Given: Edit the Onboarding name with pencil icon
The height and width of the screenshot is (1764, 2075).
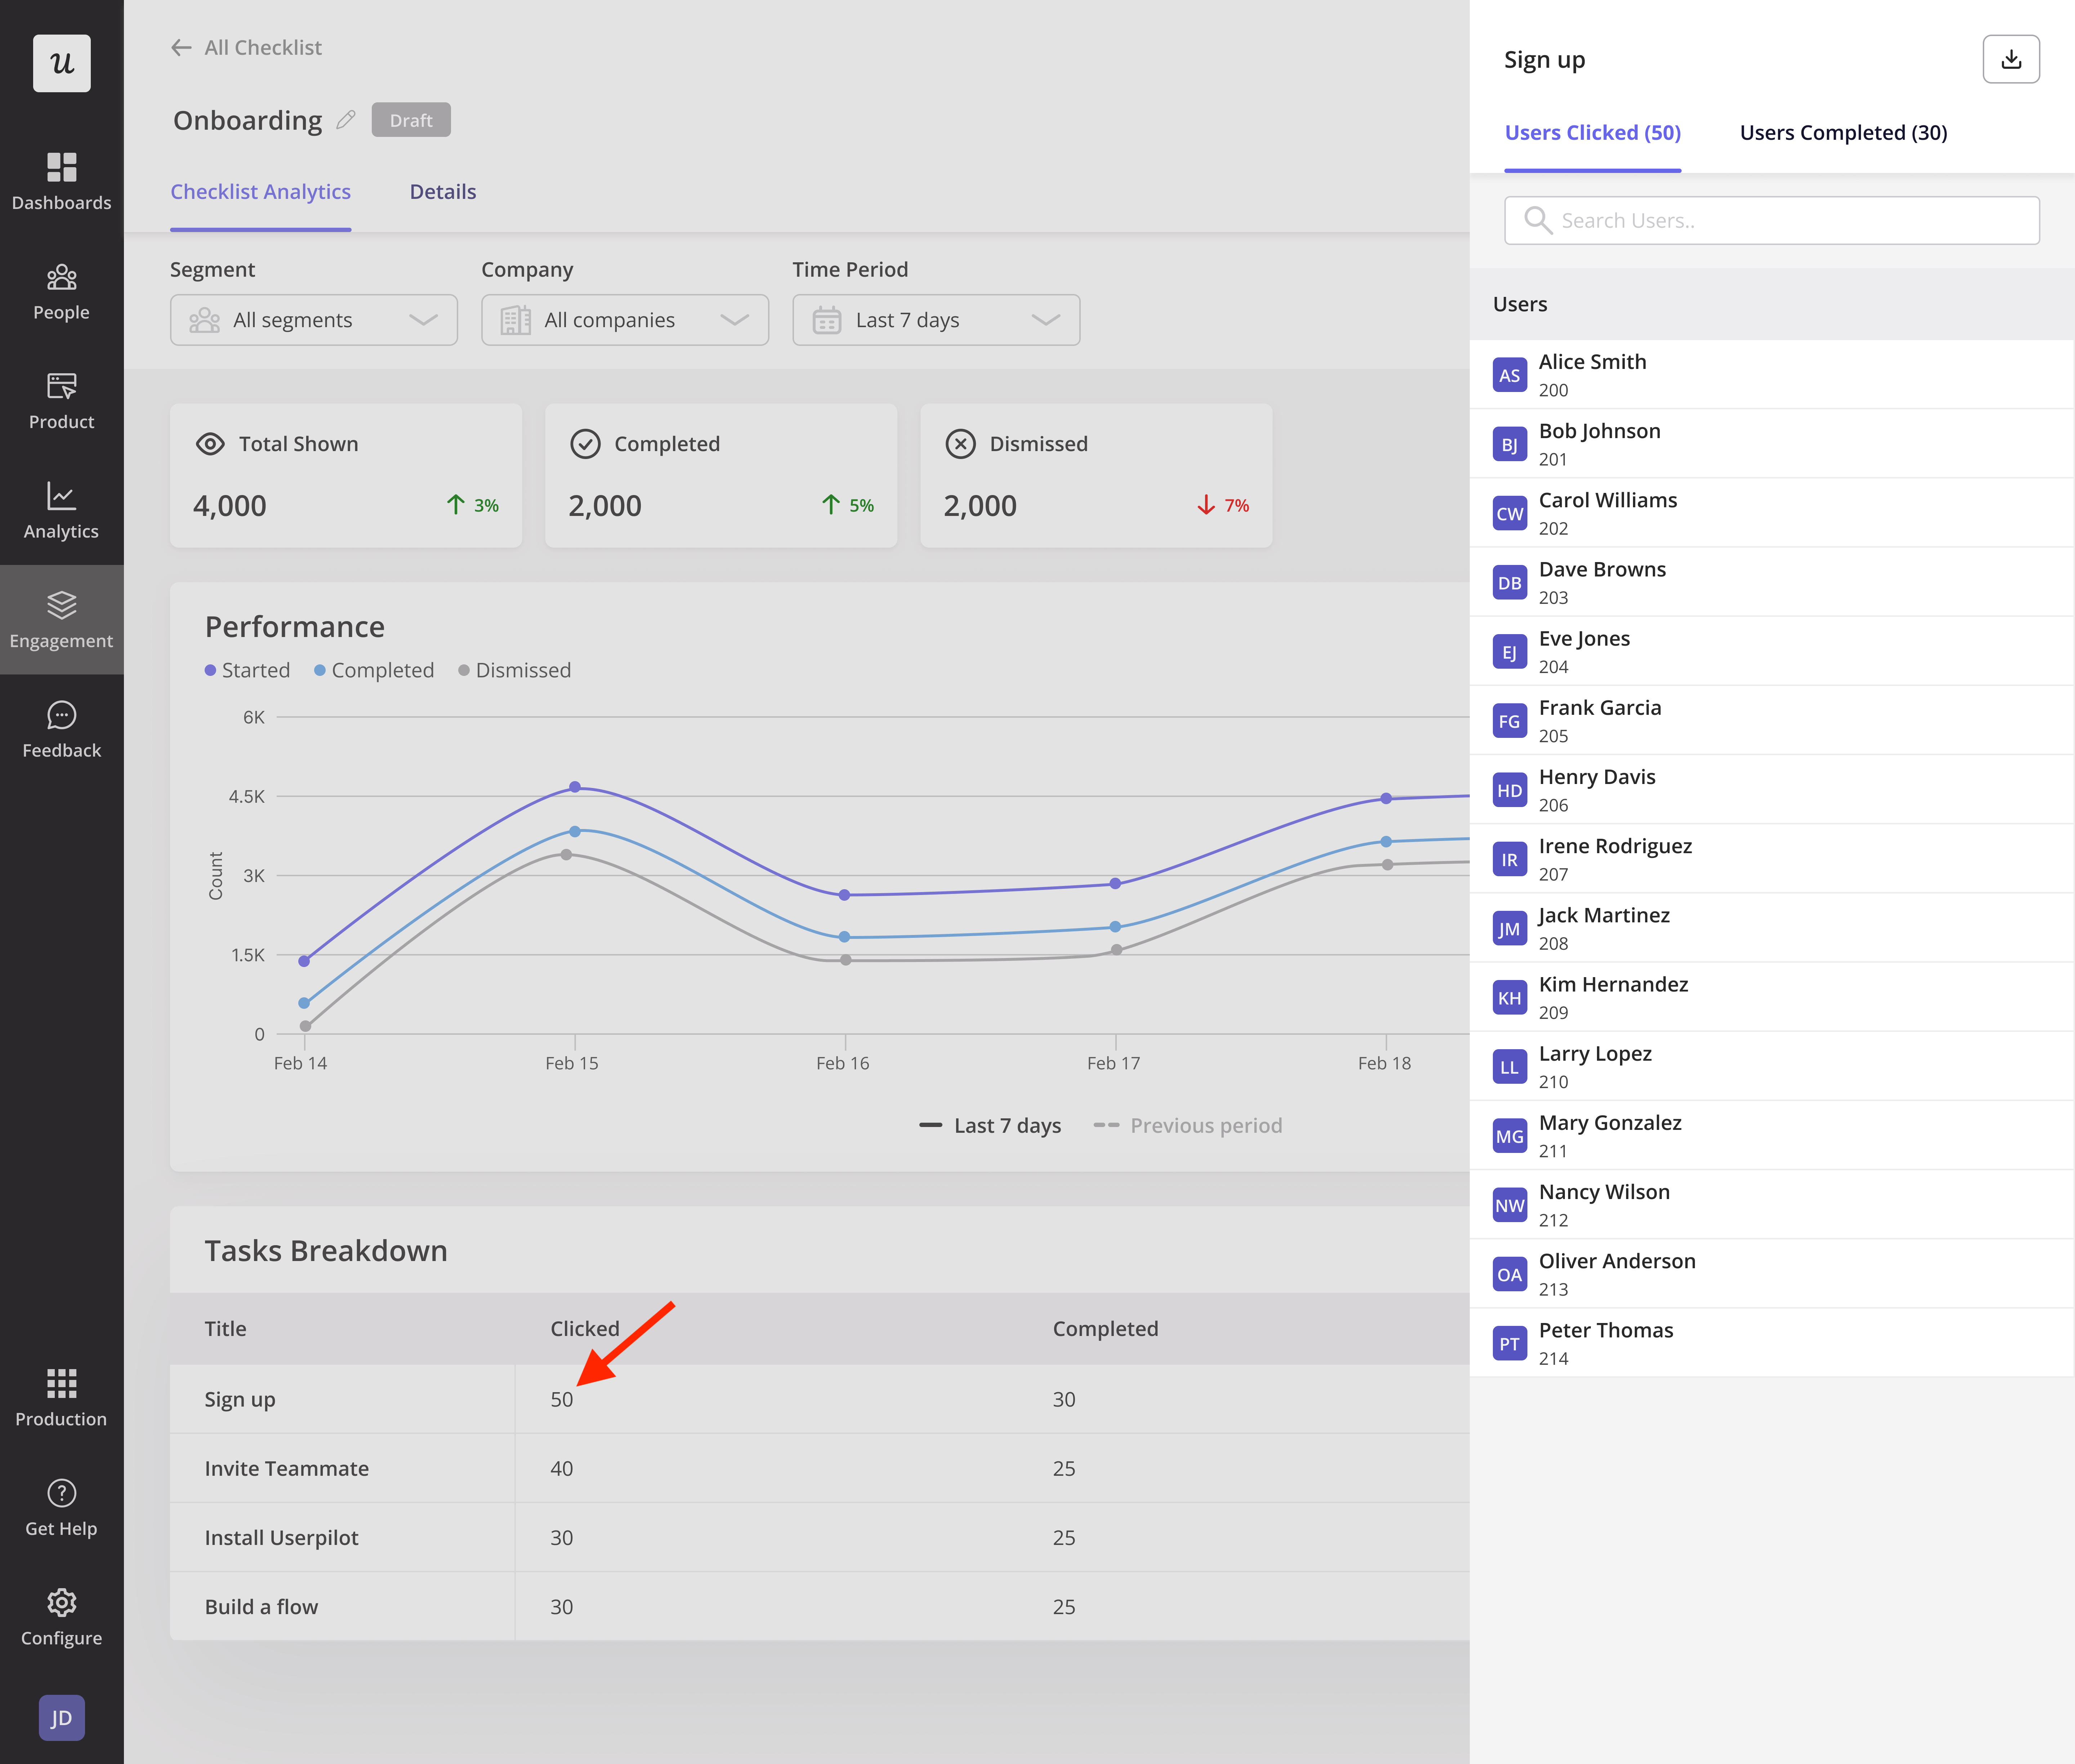Looking at the screenshot, I should (346, 120).
